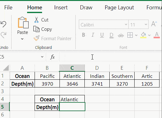Select the 'Indian' cell
Viewport: 162px width, 118px height.
(x=97, y=76)
